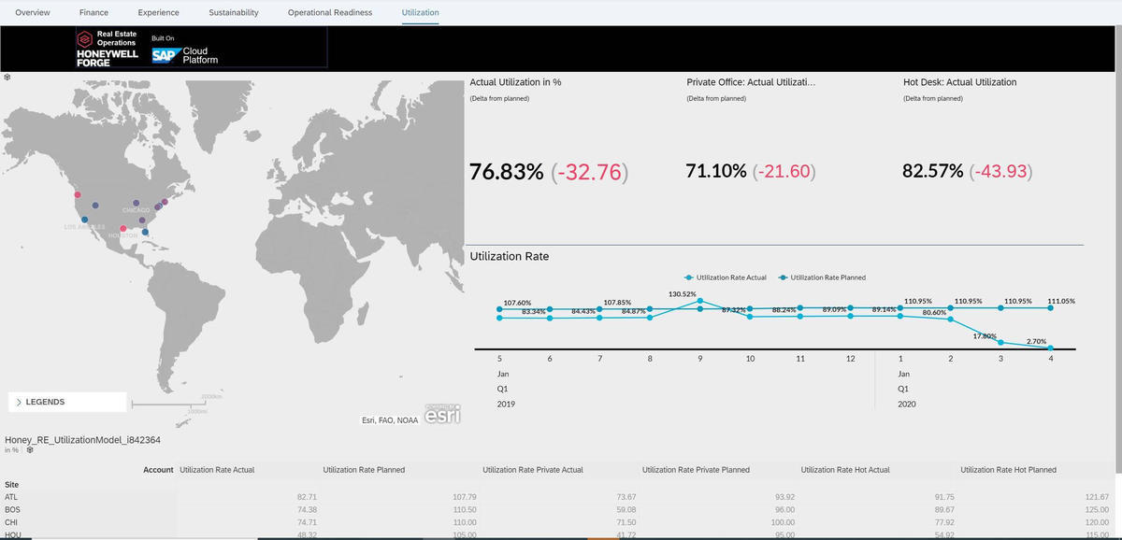This screenshot has height=540, width=1122.
Task: Click the 130.52% peak data point
Action: coord(700,301)
